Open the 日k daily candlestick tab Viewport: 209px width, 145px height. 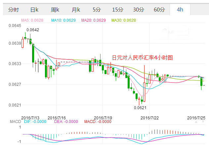(x=34, y=10)
